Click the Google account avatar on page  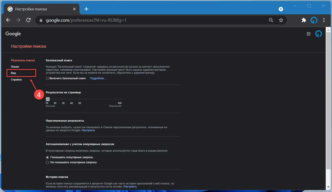point(318,34)
